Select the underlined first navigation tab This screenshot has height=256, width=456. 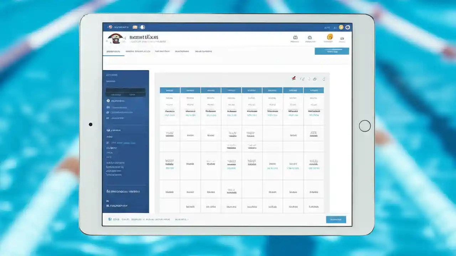pos(113,51)
